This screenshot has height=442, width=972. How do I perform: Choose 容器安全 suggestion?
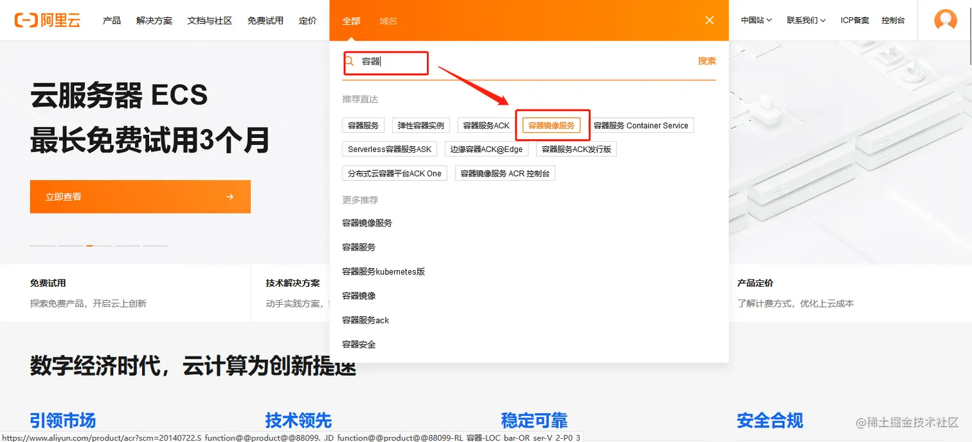[x=359, y=344]
